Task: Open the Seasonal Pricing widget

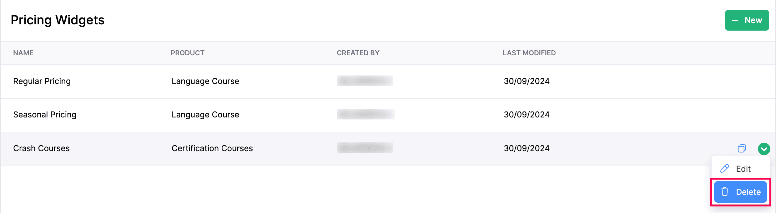Action: click(x=45, y=115)
